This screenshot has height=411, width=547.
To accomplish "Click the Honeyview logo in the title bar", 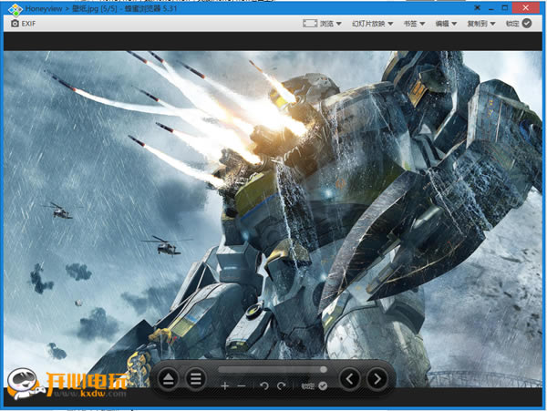I will click(15, 9).
